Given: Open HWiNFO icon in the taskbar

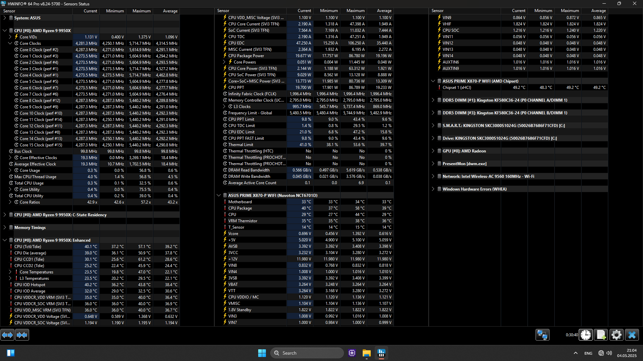Looking at the screenshot, I should click(381, 353).
